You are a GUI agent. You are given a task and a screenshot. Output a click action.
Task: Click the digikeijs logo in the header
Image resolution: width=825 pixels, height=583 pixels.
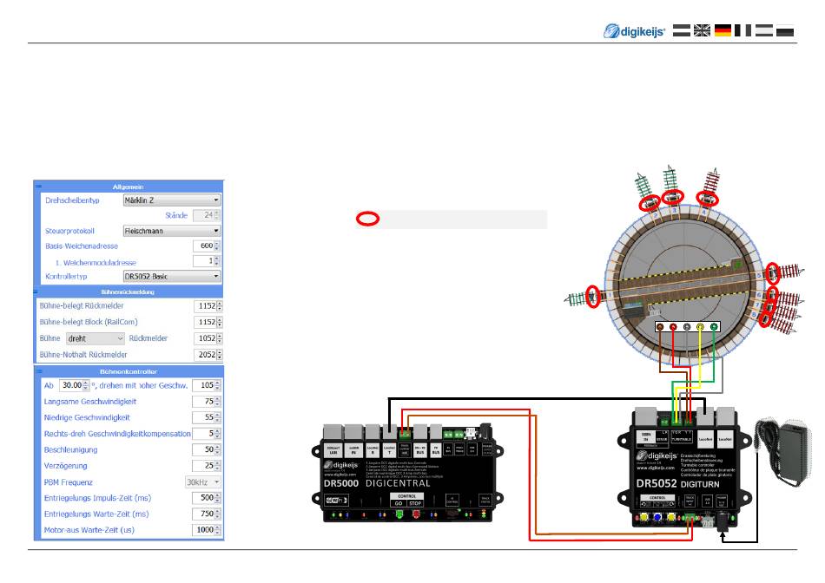634,31
